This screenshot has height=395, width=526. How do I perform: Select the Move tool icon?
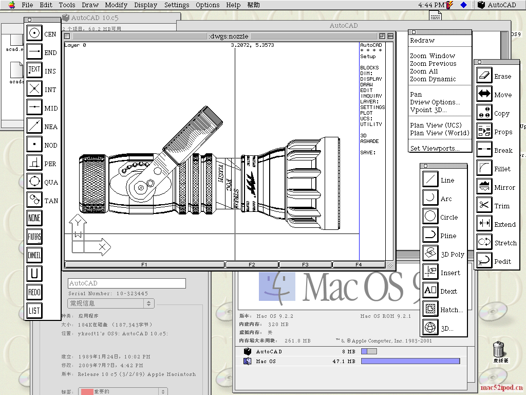coord(484,94)
